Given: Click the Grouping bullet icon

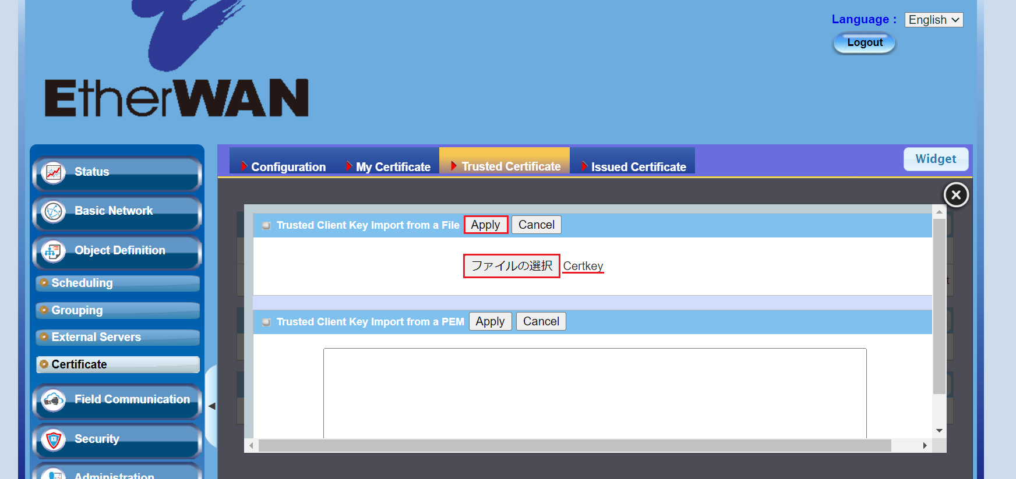Looking at the screenshot, I should tap(44, 310).
